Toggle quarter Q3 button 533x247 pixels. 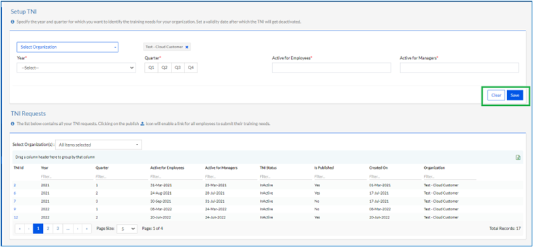click(x=178, y=68)
